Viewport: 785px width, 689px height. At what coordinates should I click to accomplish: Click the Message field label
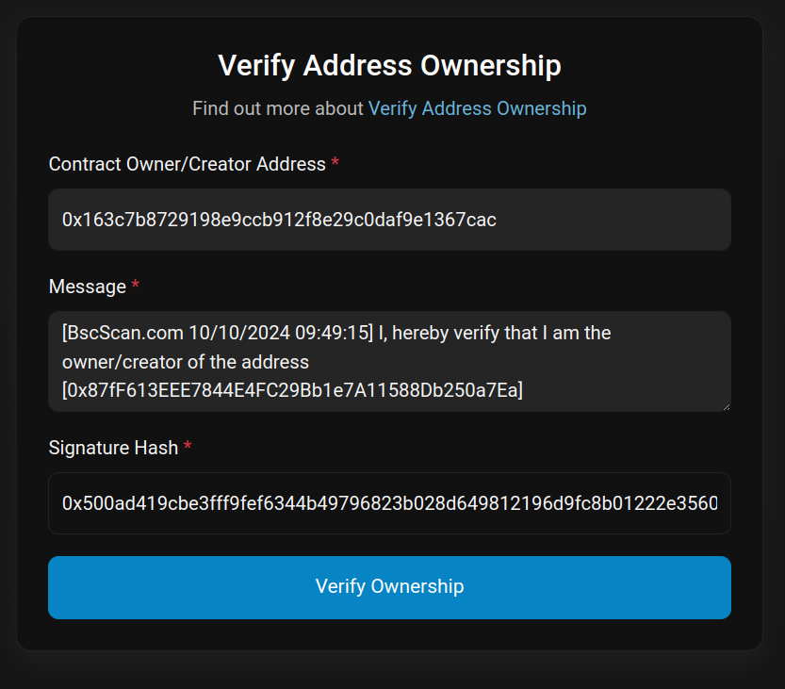[87, 287]
